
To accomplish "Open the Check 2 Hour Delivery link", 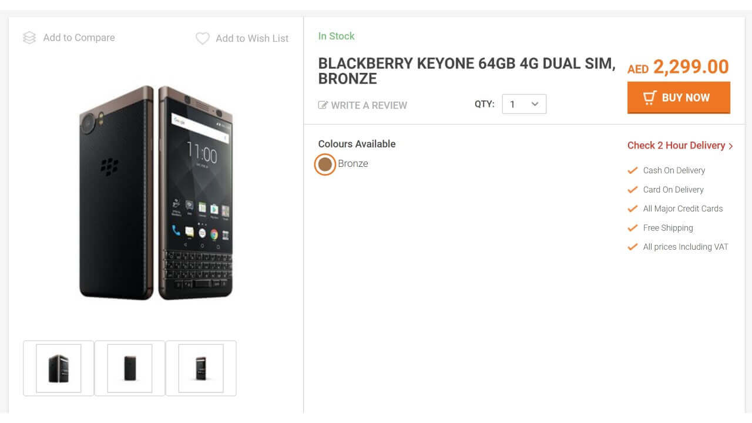I will (x=676, y=146).
